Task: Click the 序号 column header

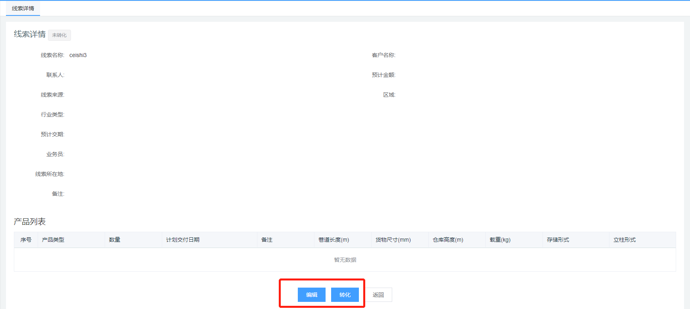Action: click(26, 240)
